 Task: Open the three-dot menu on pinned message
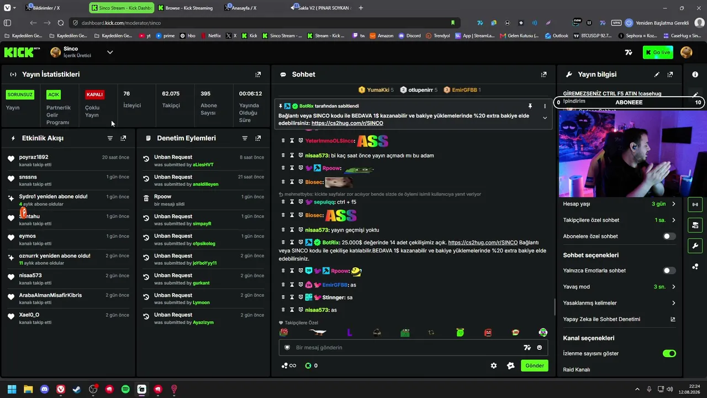point(545,106)
